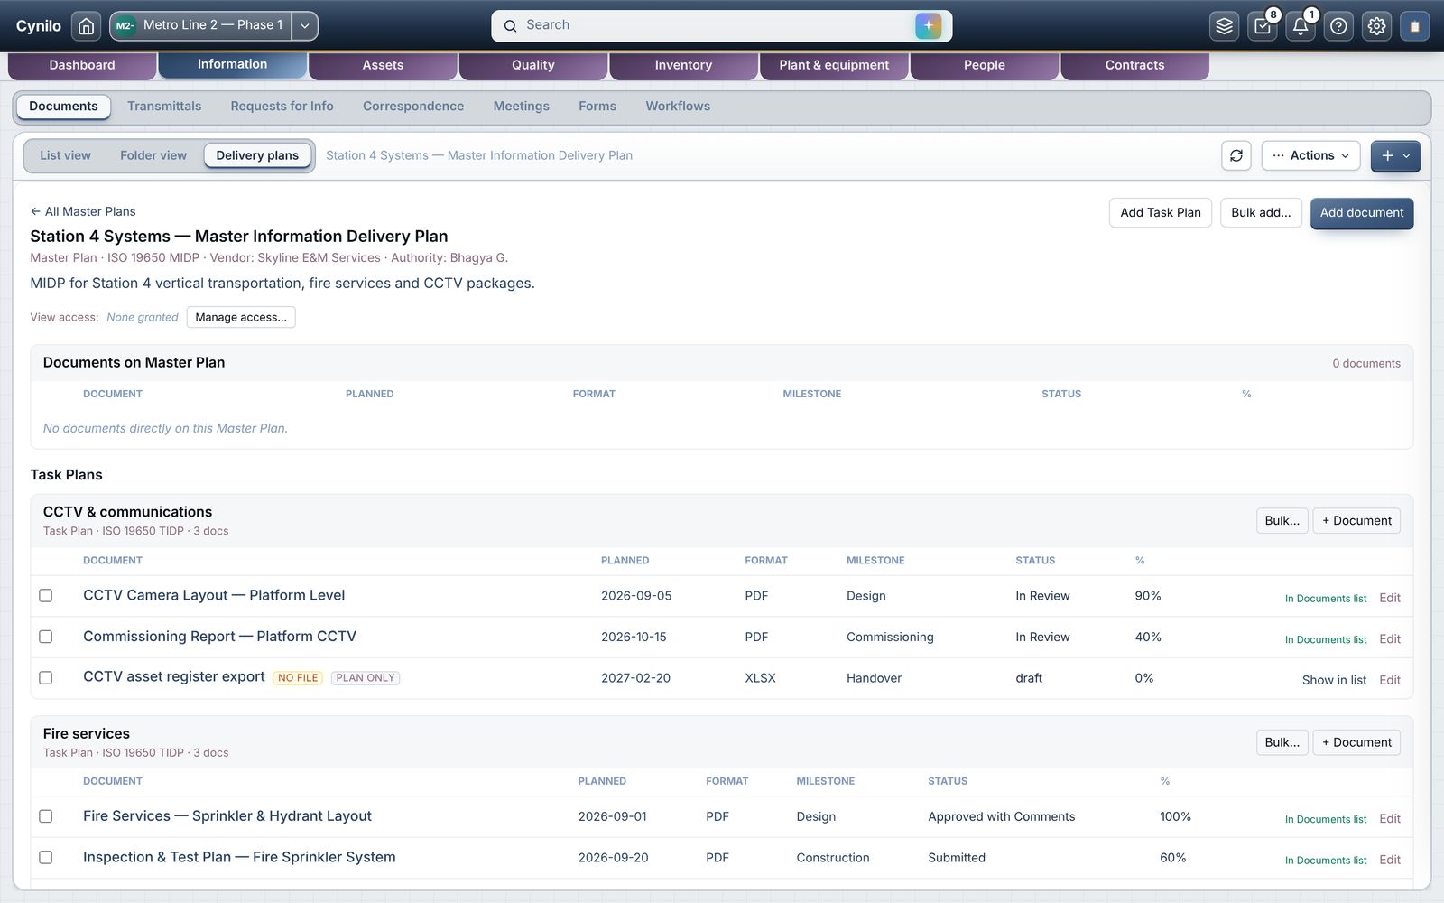Click Bulk add... button
1444x903 pixels.
click(1261, 213)
